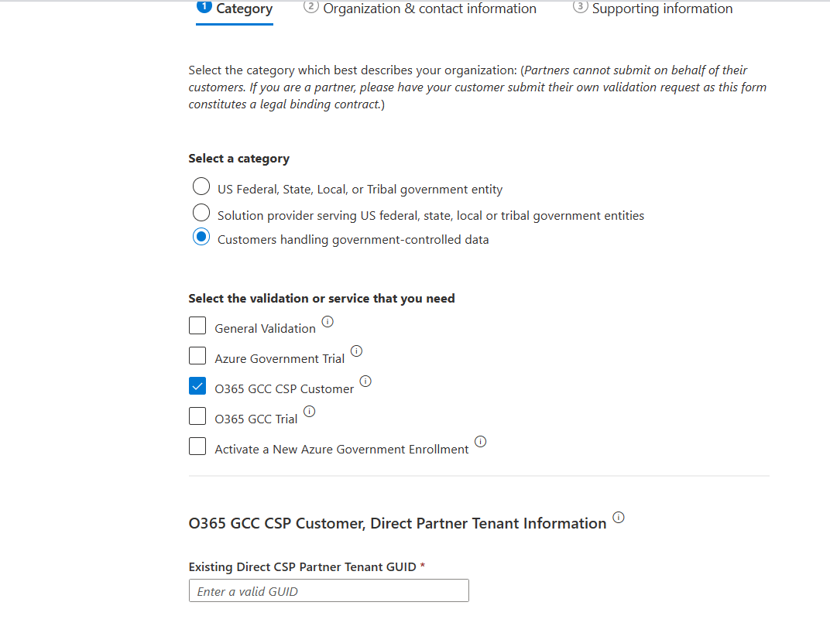The image size is (830, 633).
Task: Check Activate a New Azure Government Enrollment
Action: (x=197, y=446)
